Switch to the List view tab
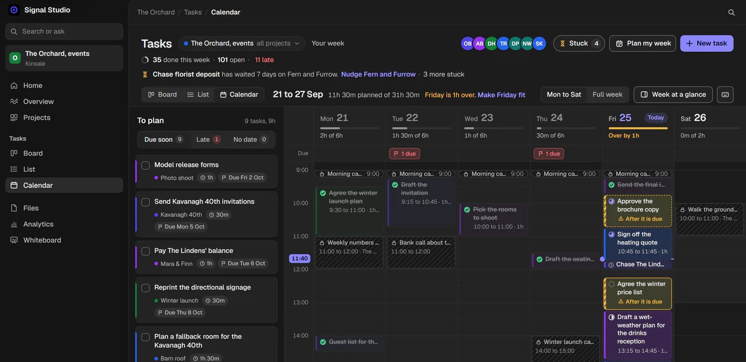The width and height of the screenshot is (746, 362). click(198, 95)
